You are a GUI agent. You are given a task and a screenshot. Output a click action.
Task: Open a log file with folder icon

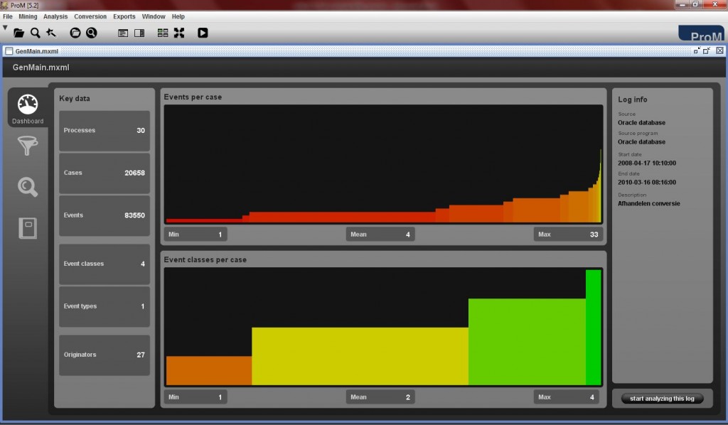click(18, 33)
